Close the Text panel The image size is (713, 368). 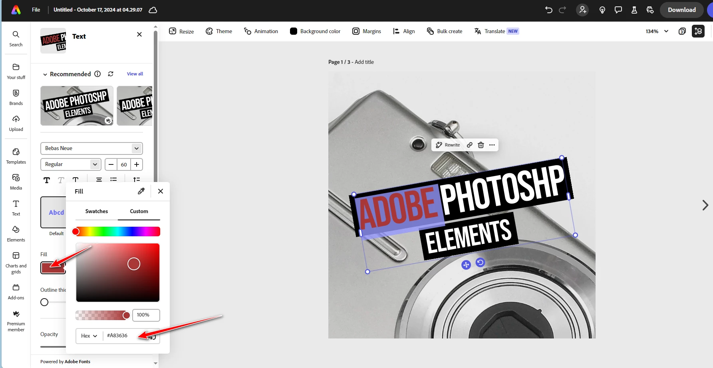click(139, 34)
